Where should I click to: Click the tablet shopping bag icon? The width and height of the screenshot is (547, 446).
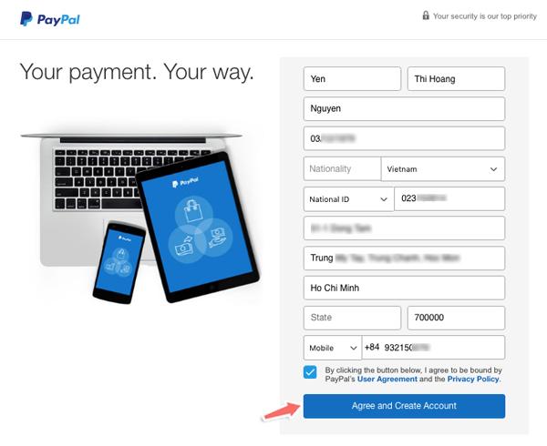(193, 210)
